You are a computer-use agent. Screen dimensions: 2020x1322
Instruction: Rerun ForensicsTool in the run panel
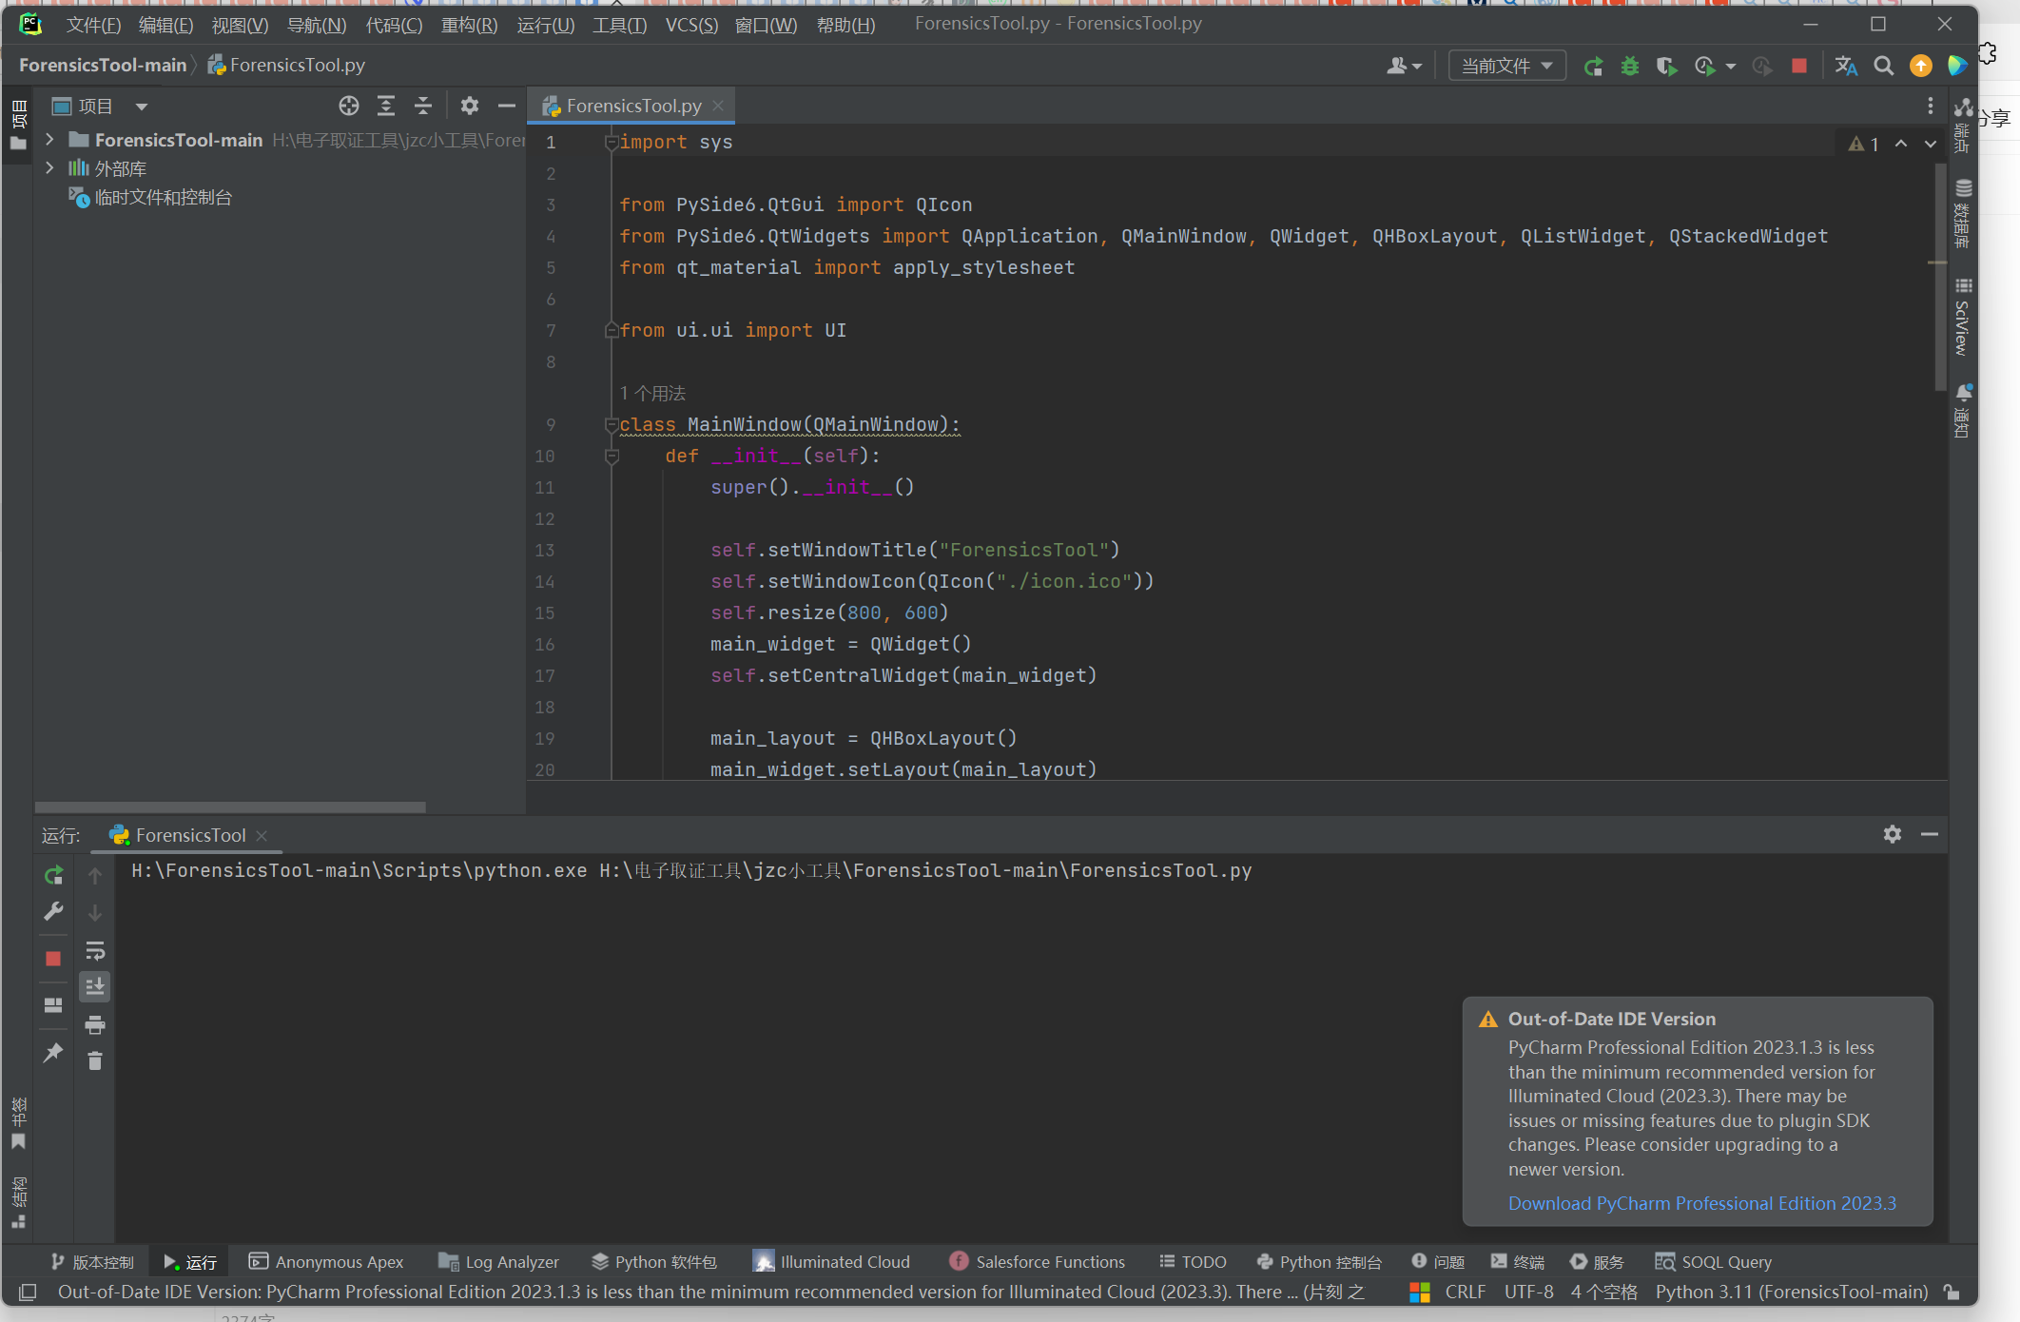(54, 875)
